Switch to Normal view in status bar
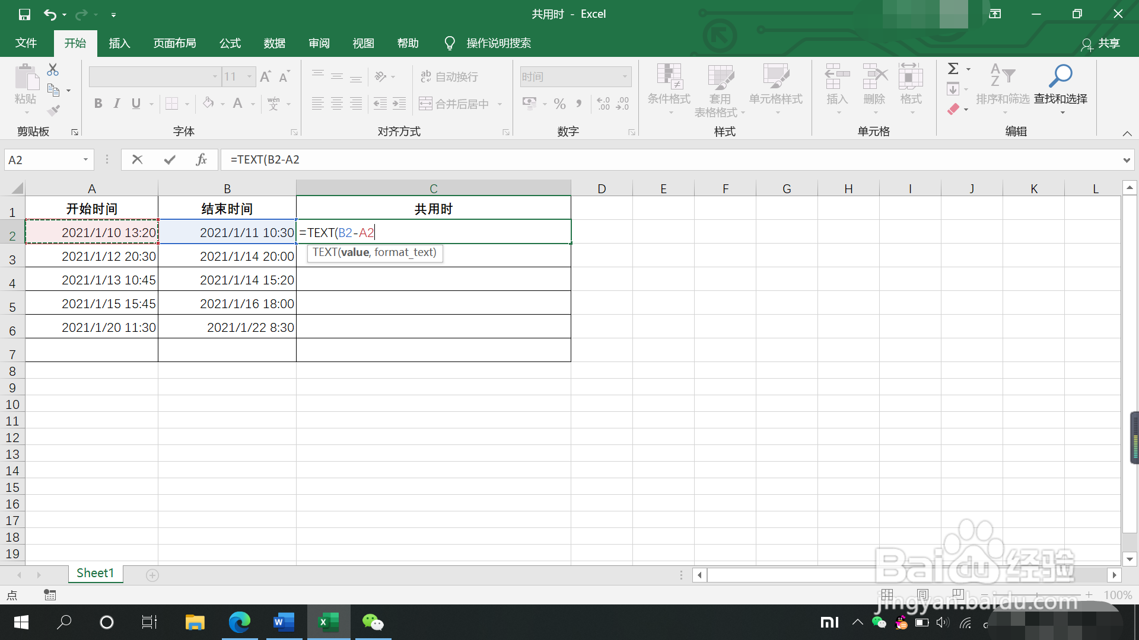The image size is (1139, 640). [887, 594]
